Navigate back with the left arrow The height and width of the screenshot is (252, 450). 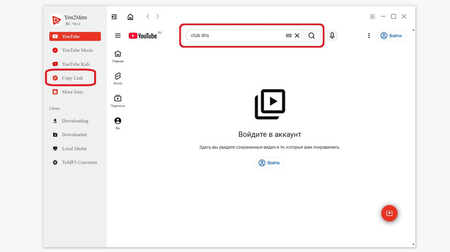(x=147, y=17)
